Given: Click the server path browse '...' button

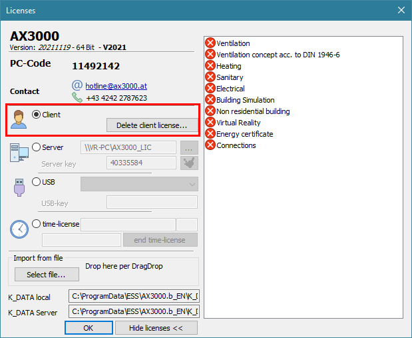Looking at the screenshot, I should coord(189,147).
